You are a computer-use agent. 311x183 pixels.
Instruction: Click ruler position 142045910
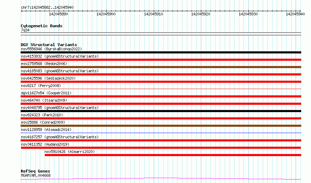click(153, 14)
